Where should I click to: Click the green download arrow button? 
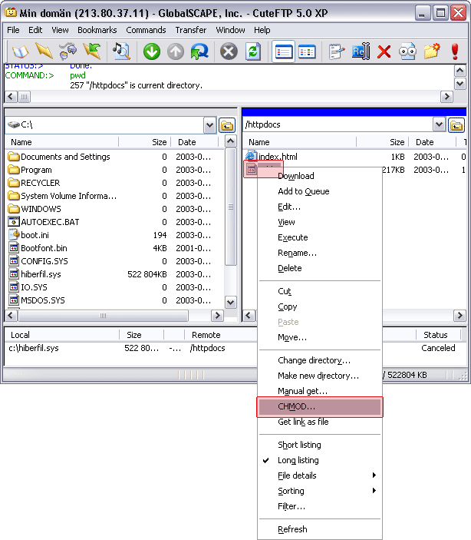point(152,51)
